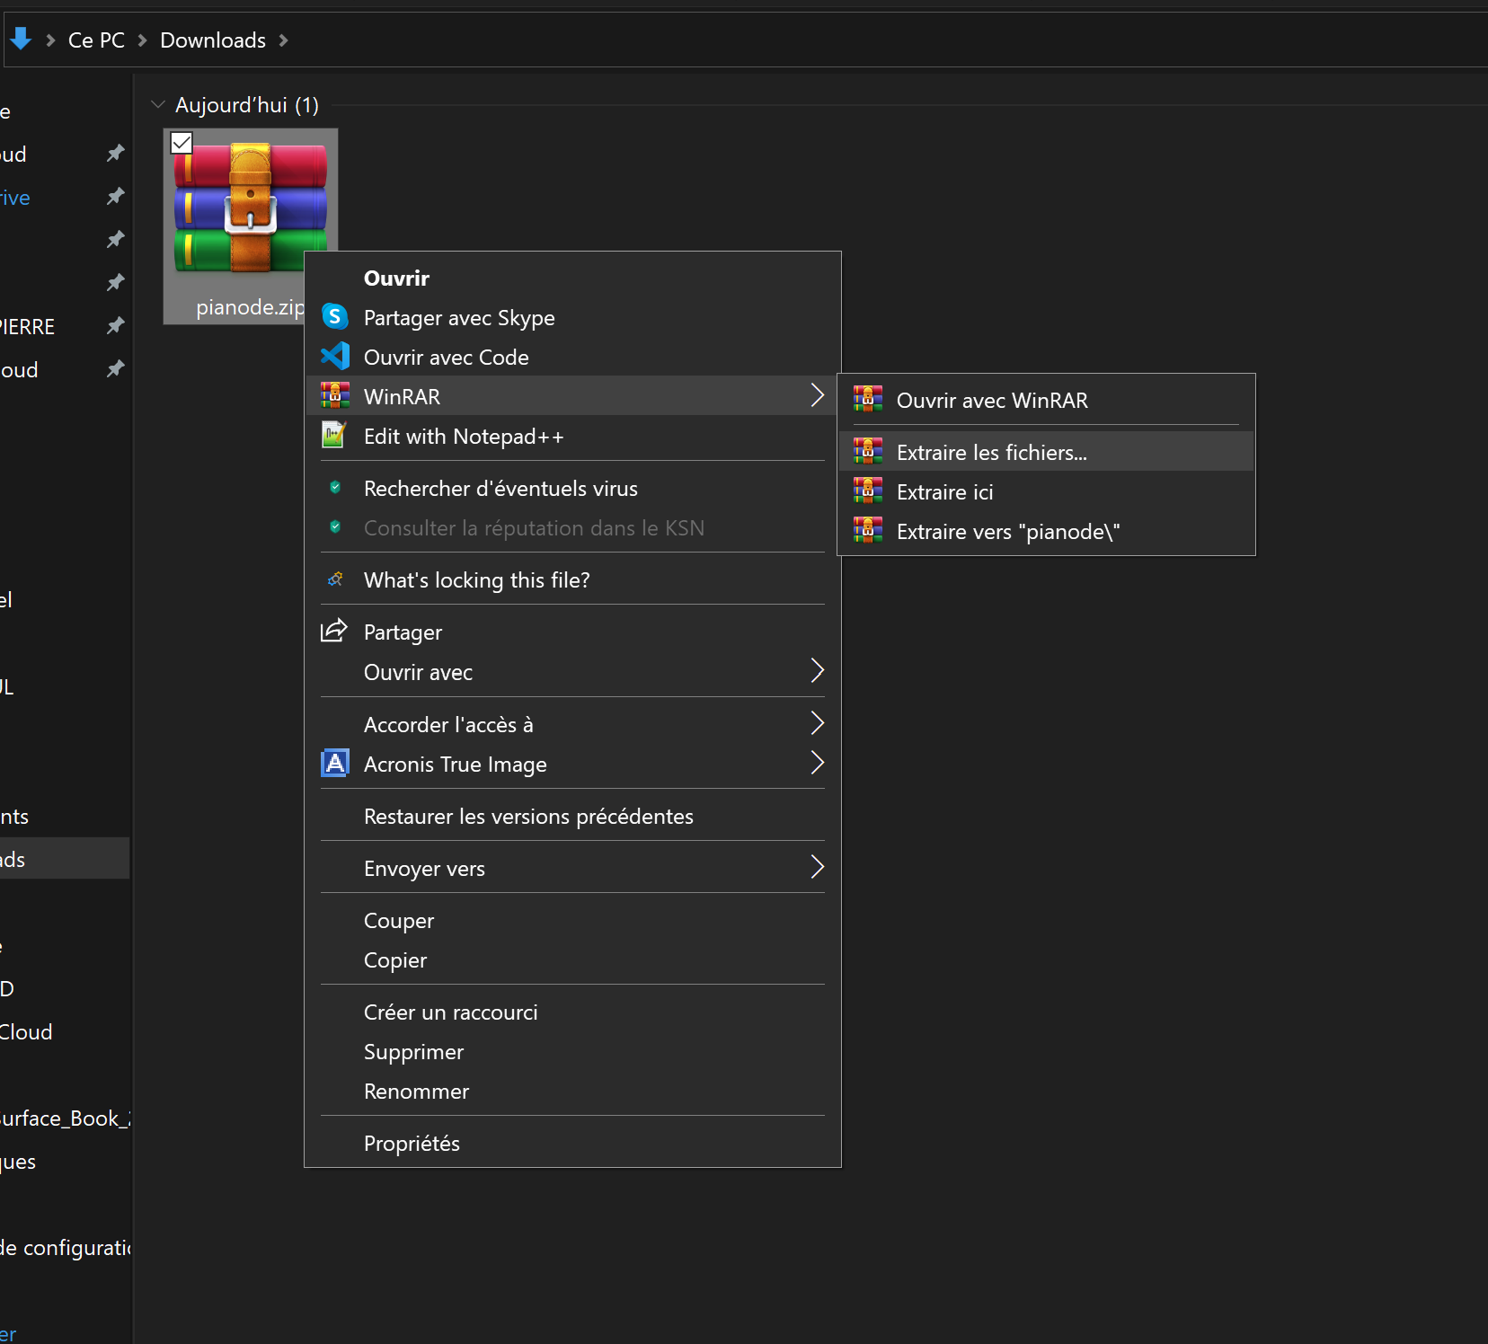Select the 'Cloud' sidebar item
The width and height of the screenshot is (1488, 1344).
26,1032
